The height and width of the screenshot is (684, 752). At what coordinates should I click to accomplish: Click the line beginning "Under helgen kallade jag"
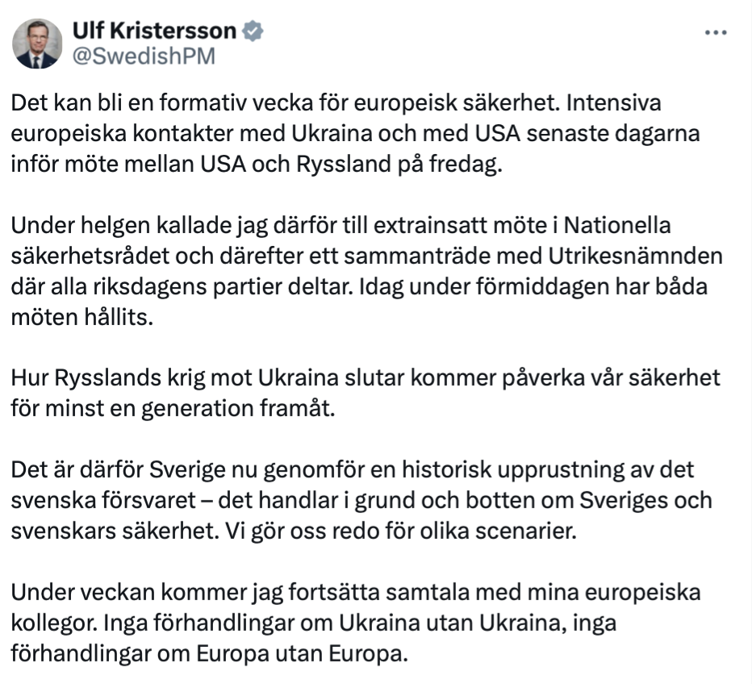pos(340,226)
